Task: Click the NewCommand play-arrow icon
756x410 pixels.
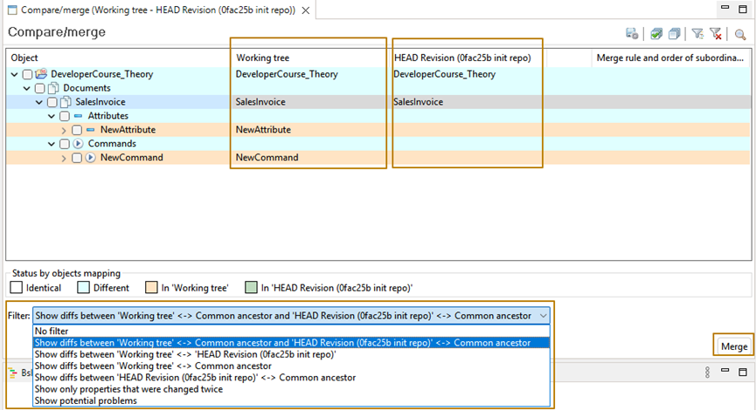Action: [90, 158]
